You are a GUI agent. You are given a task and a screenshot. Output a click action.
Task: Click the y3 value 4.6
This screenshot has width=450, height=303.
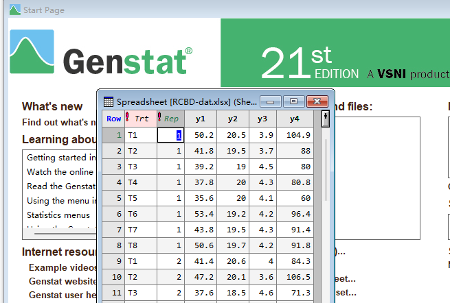pos(262,293)
